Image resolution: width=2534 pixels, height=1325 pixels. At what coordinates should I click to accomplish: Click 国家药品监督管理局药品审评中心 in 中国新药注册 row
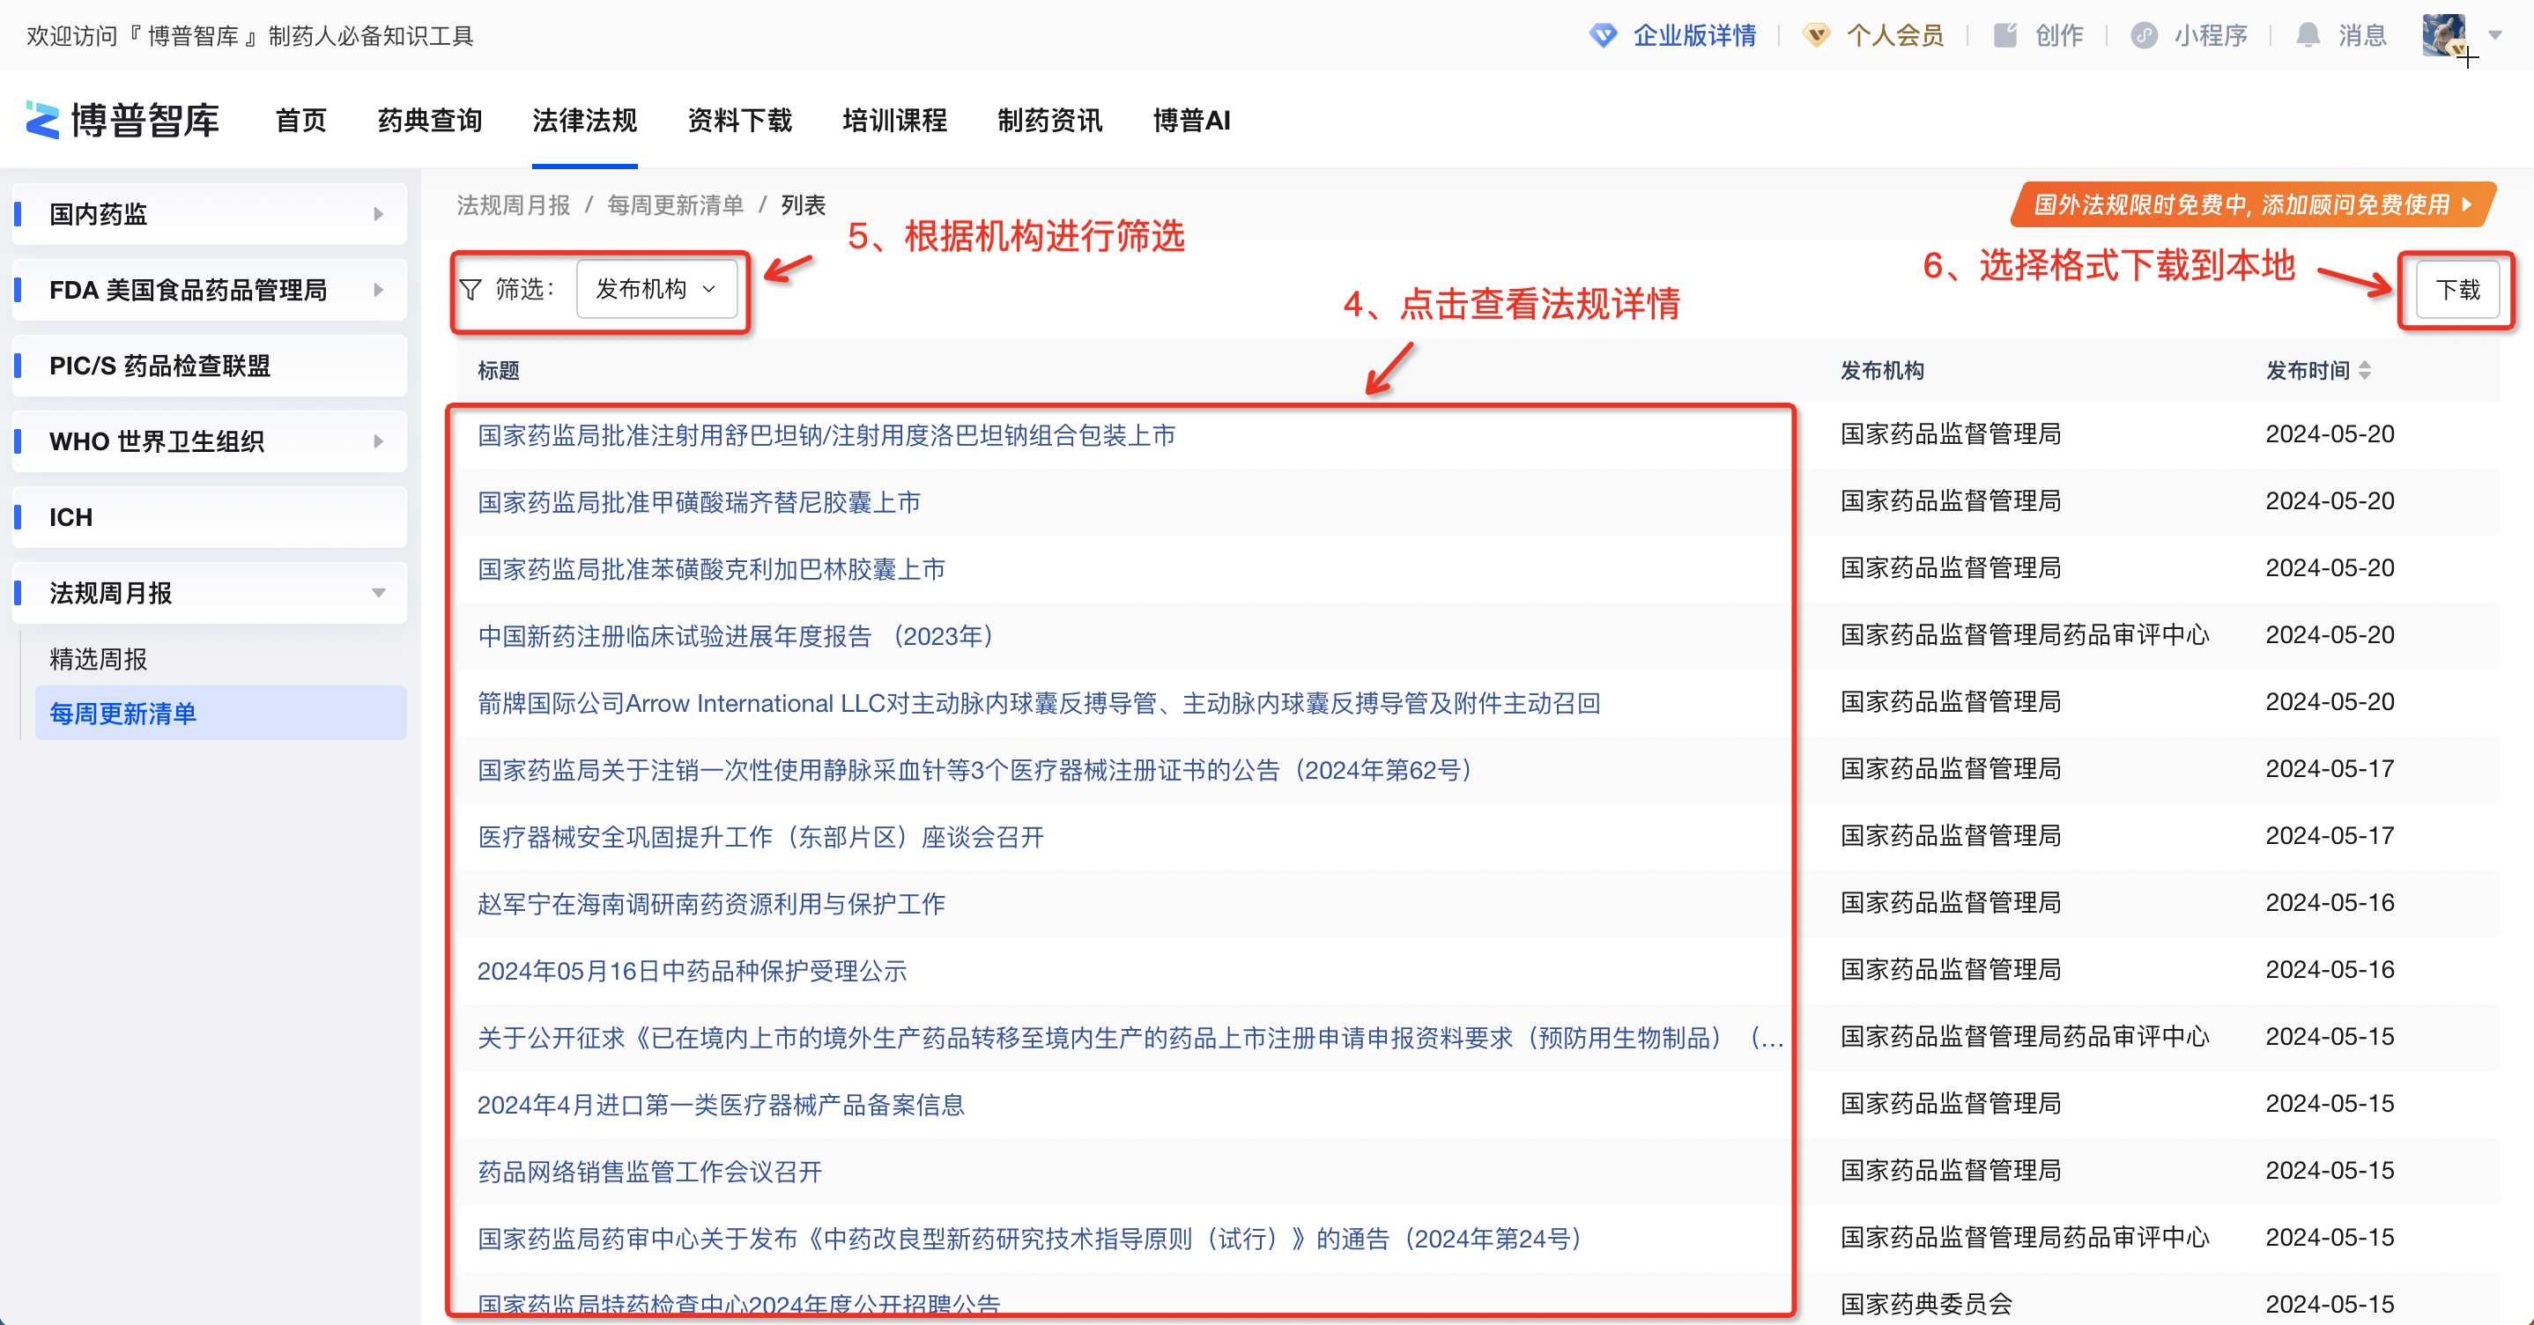coord(2025,634)
